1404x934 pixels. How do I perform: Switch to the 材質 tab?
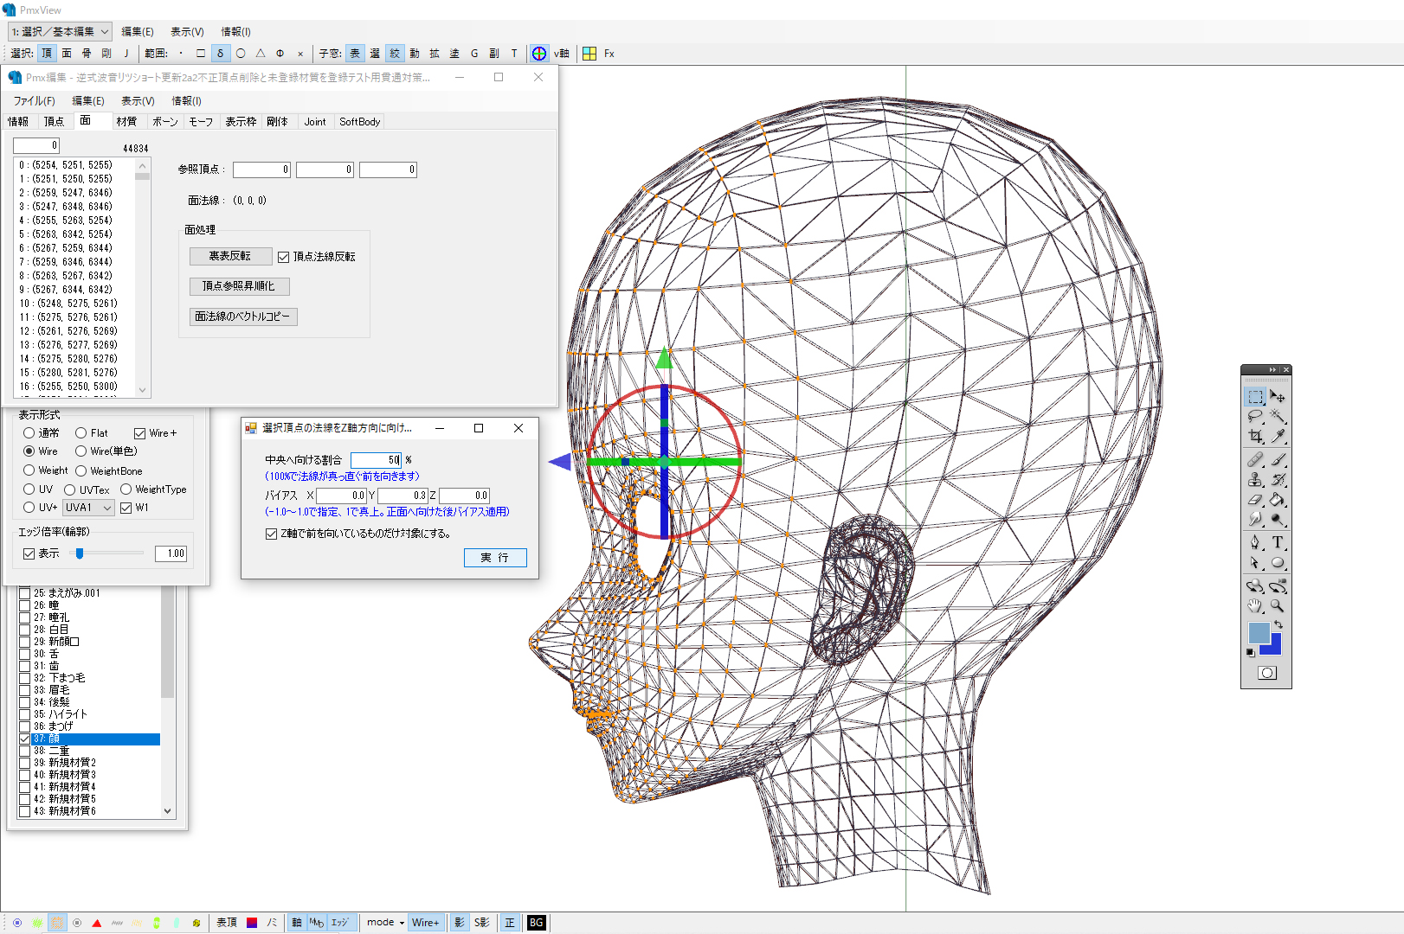tap(126, 122)
